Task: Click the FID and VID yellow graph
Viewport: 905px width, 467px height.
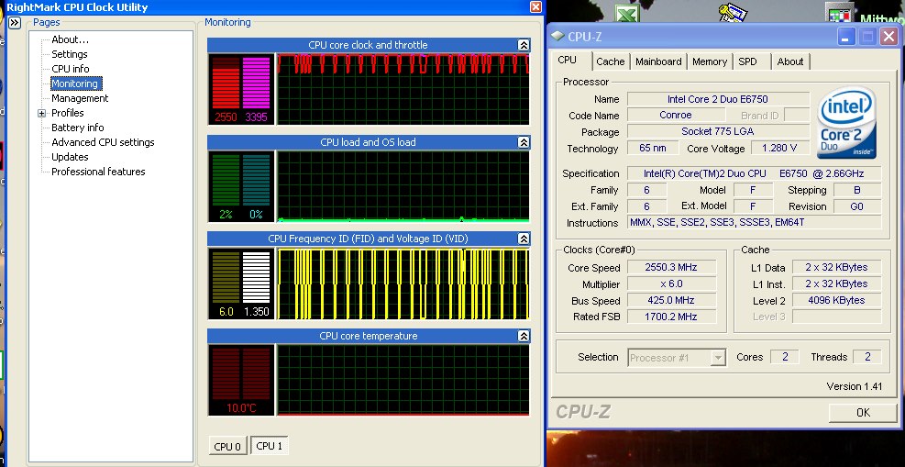Action: point(403,284)
